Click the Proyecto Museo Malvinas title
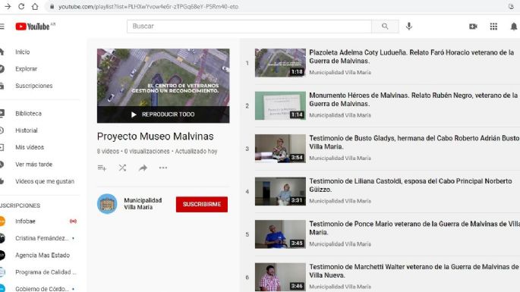Viewport: 520px width, 292px height. pyautogui.click(x=155, y=137)
